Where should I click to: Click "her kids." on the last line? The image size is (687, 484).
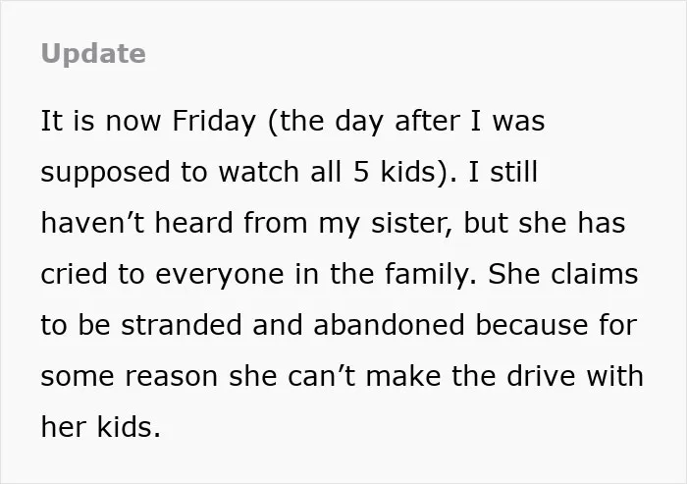tap(101, 427)
